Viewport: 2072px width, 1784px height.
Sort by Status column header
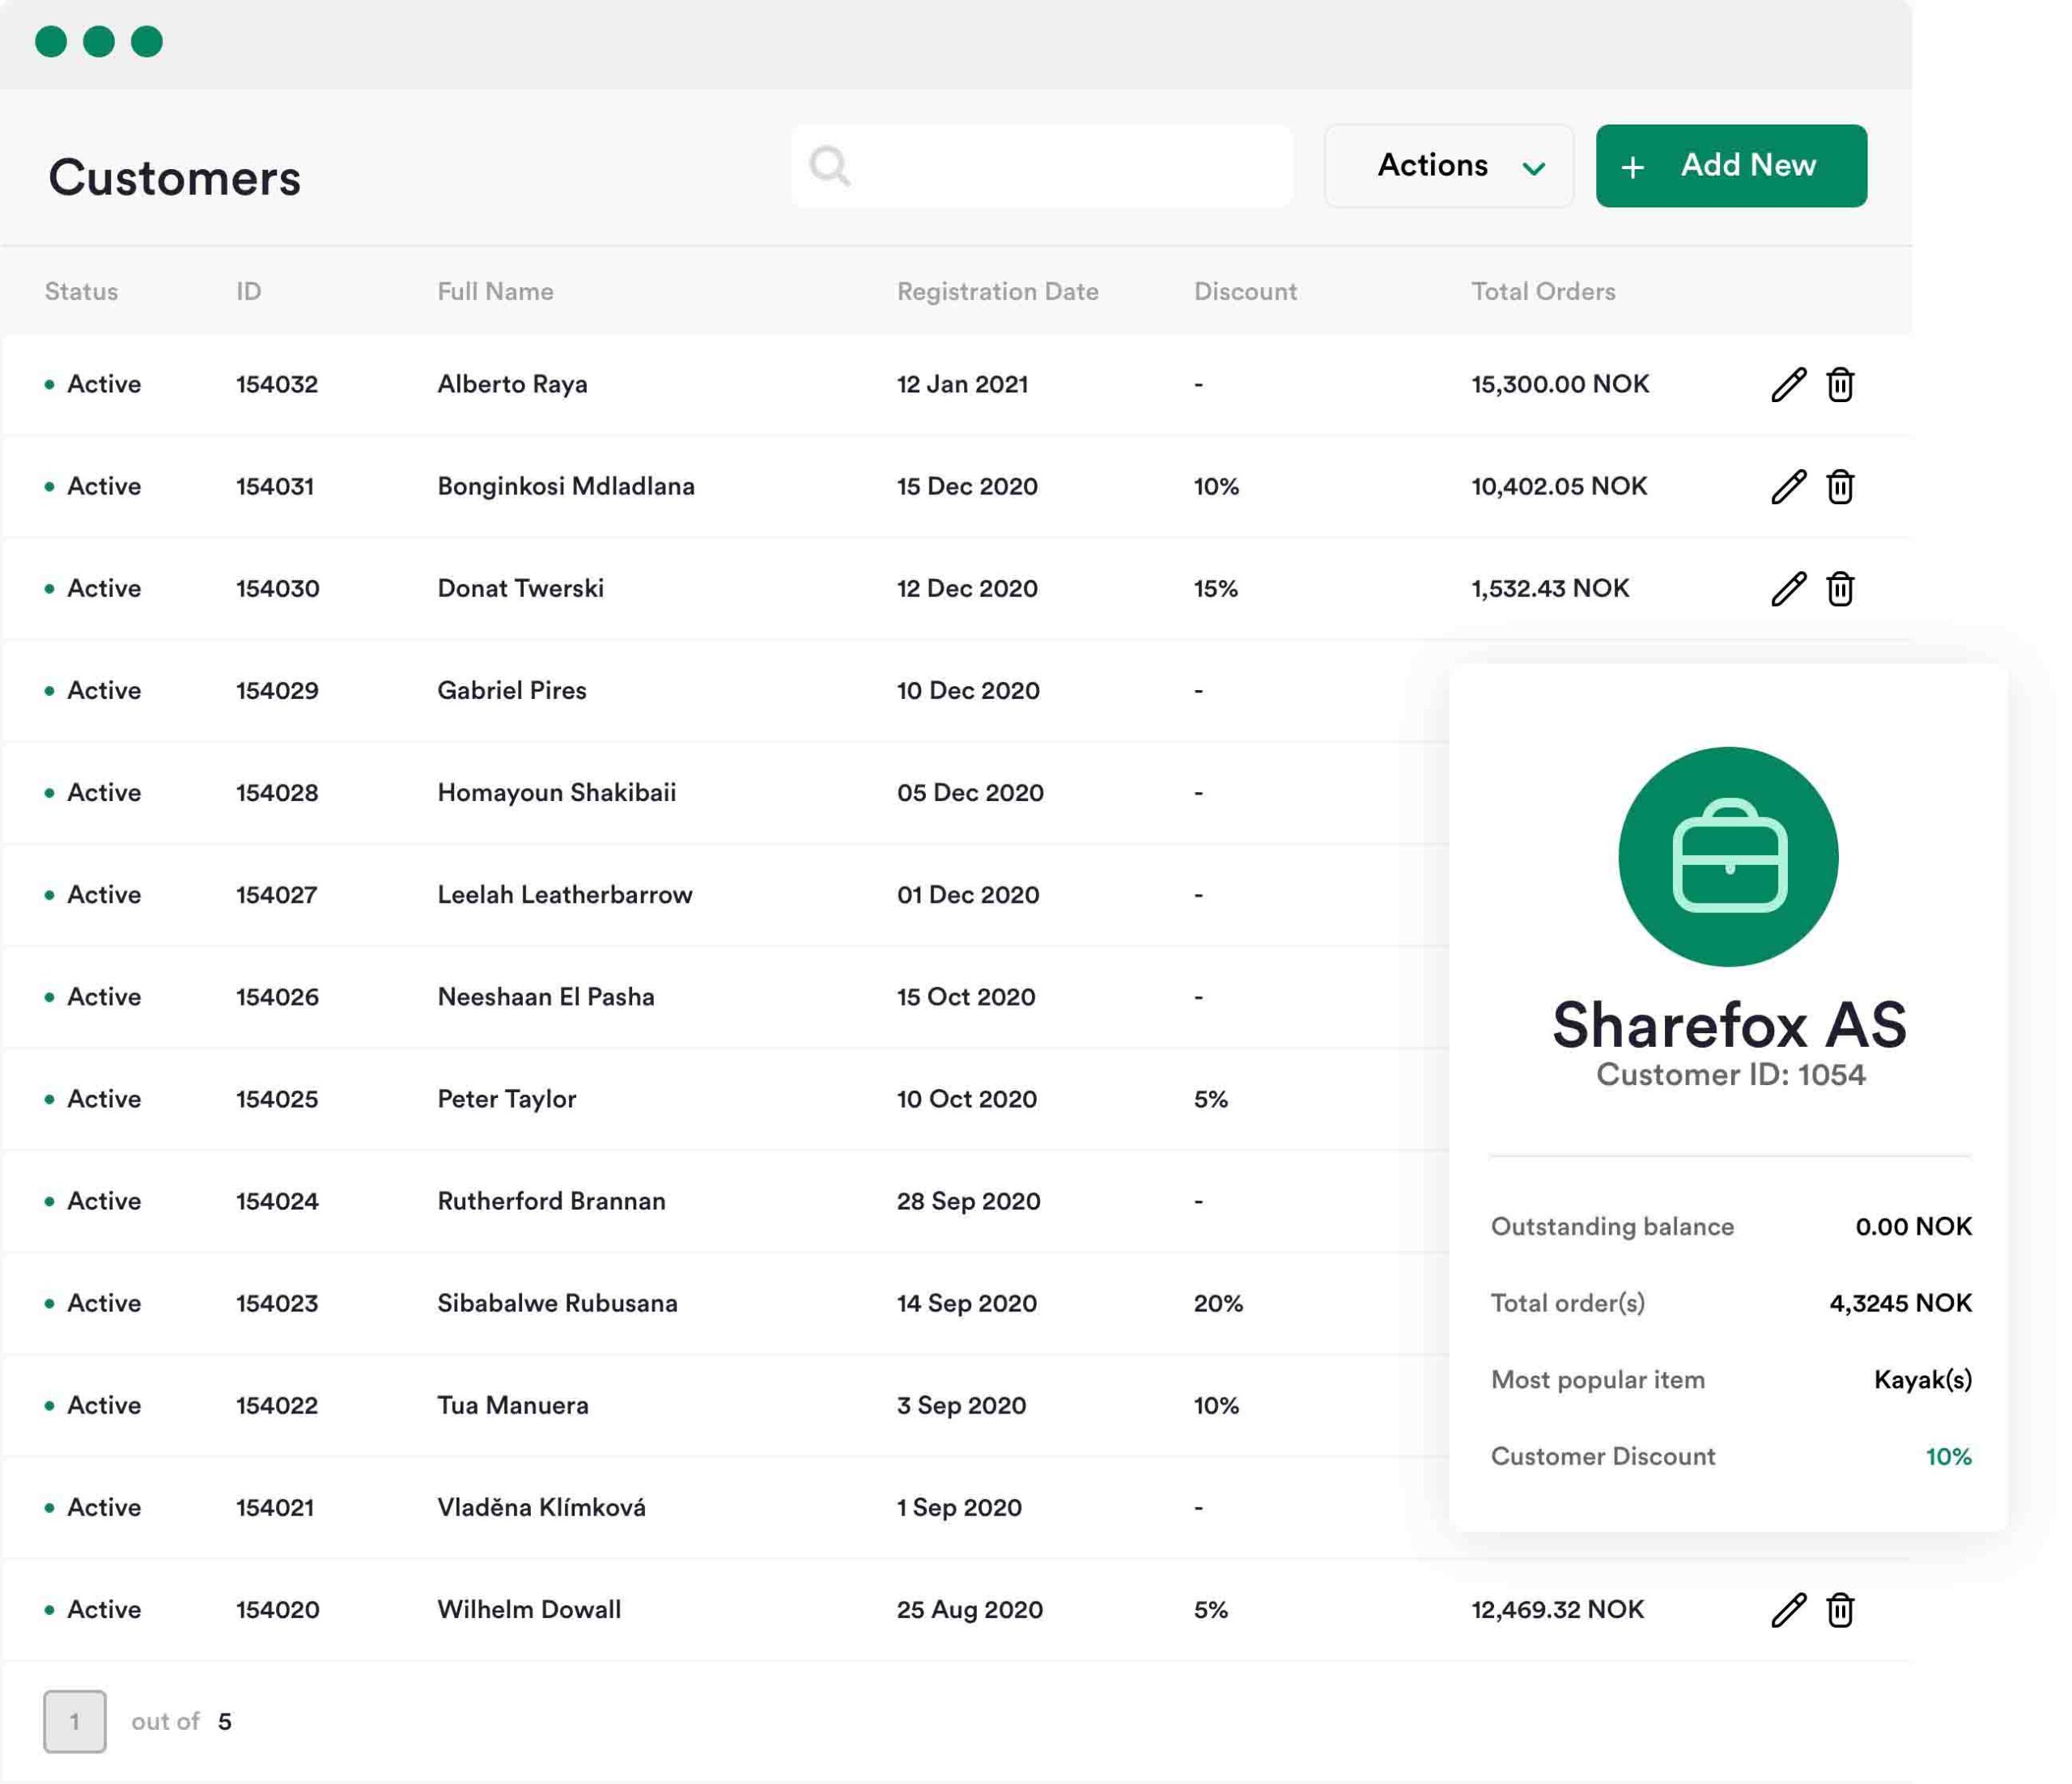pos(82,292)
